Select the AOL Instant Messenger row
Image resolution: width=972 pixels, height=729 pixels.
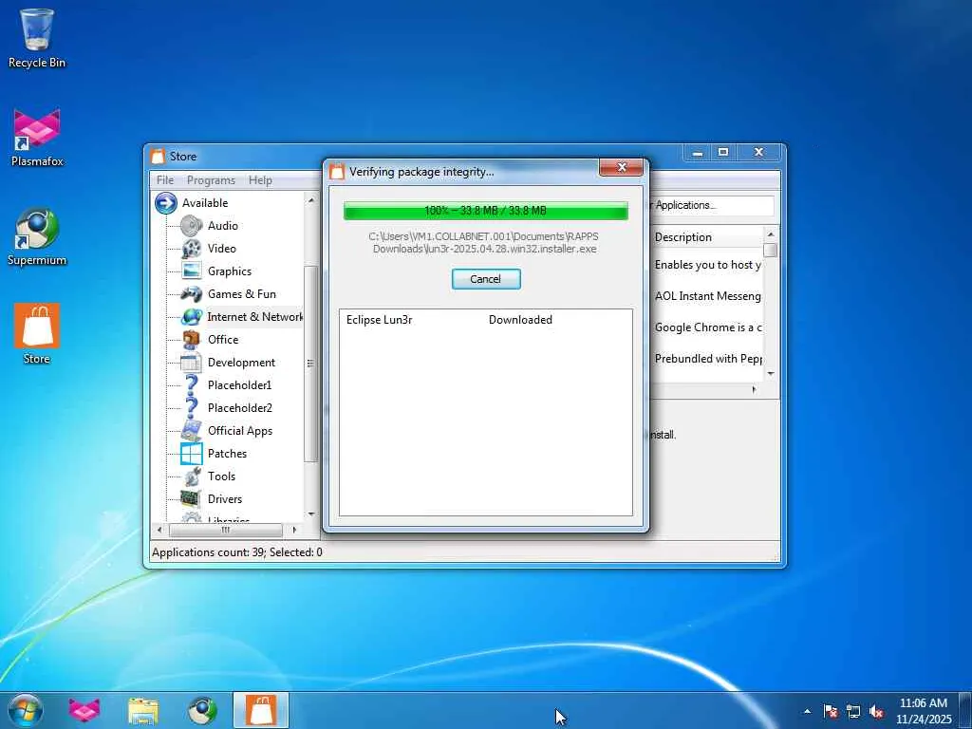pyautogui.click(x=706, y=296)
